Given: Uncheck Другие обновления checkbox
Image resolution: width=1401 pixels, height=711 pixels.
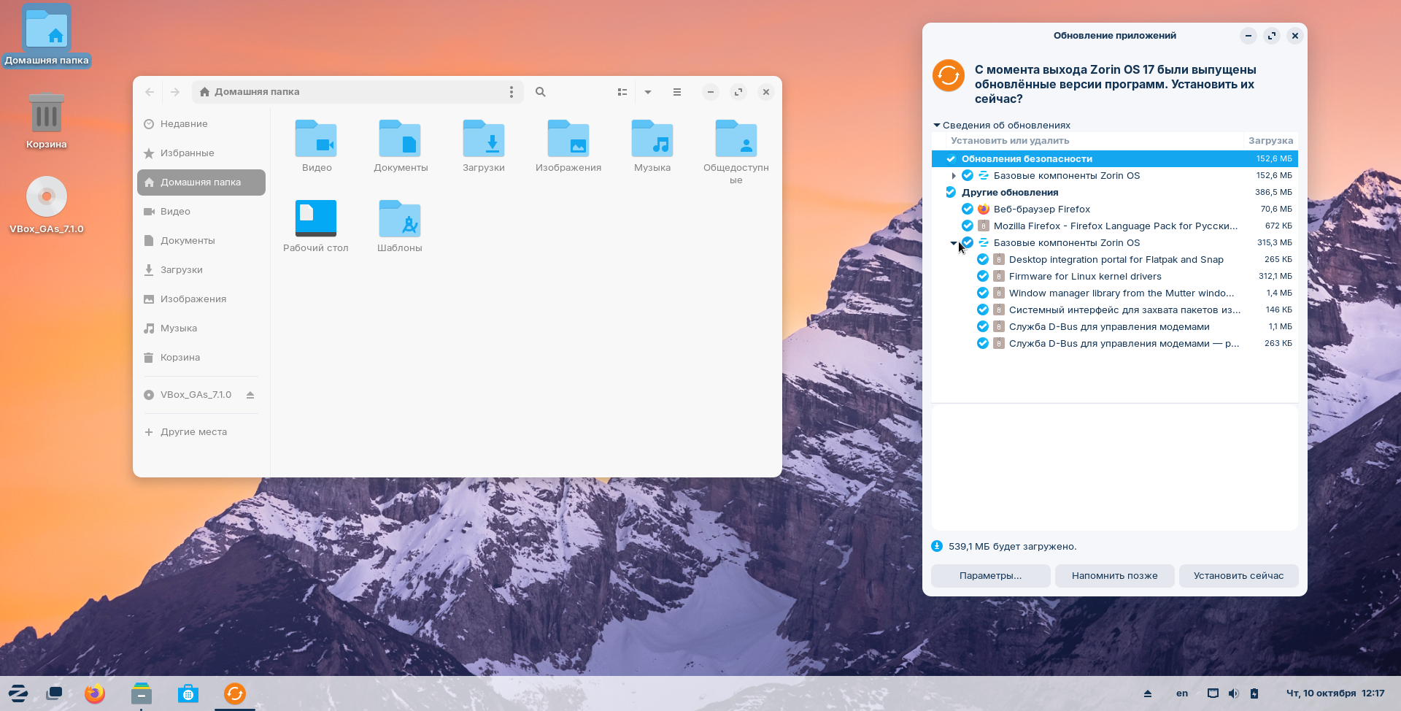Looking at the screenshot, I should click(x=951, y=192).
